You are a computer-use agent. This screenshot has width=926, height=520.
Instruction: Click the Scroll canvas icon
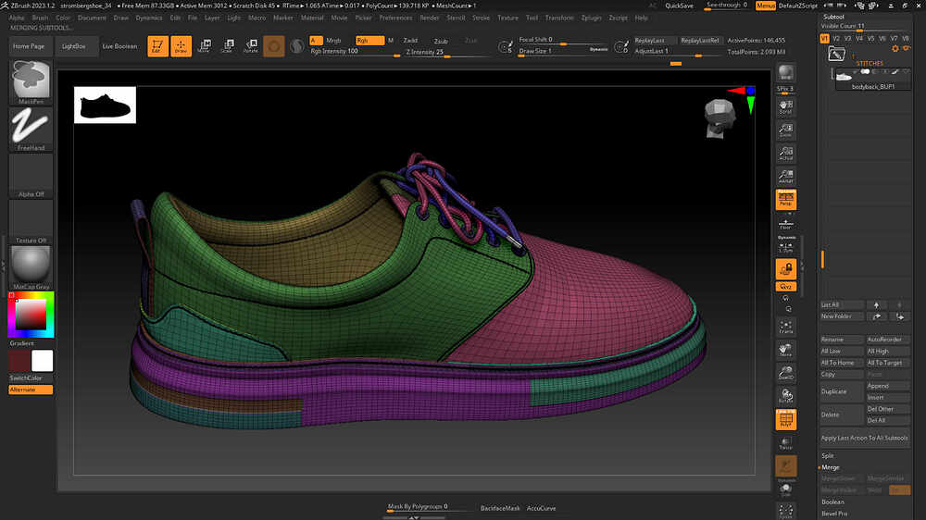pyautogui.click(x=785, y=106)
